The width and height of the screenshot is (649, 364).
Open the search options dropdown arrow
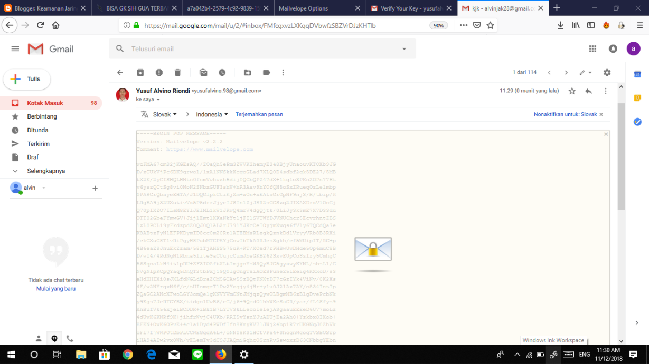404,49
